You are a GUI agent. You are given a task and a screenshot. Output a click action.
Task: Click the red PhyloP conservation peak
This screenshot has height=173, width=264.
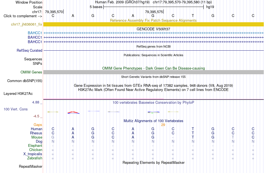pos(73,112)
